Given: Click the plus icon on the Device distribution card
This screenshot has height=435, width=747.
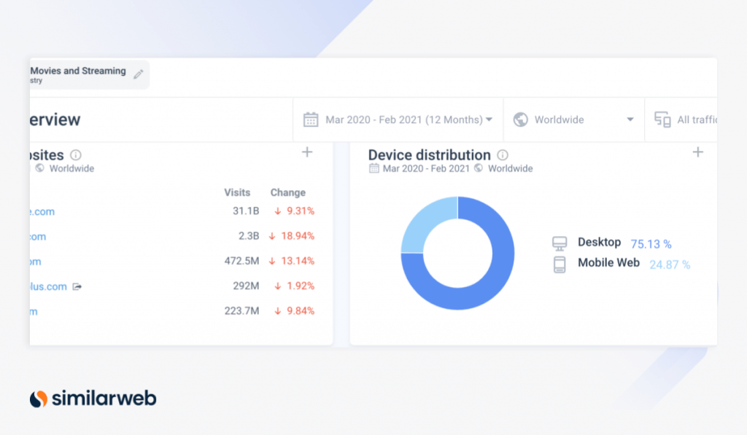Looking at the screenshot, I should point(697,152).
